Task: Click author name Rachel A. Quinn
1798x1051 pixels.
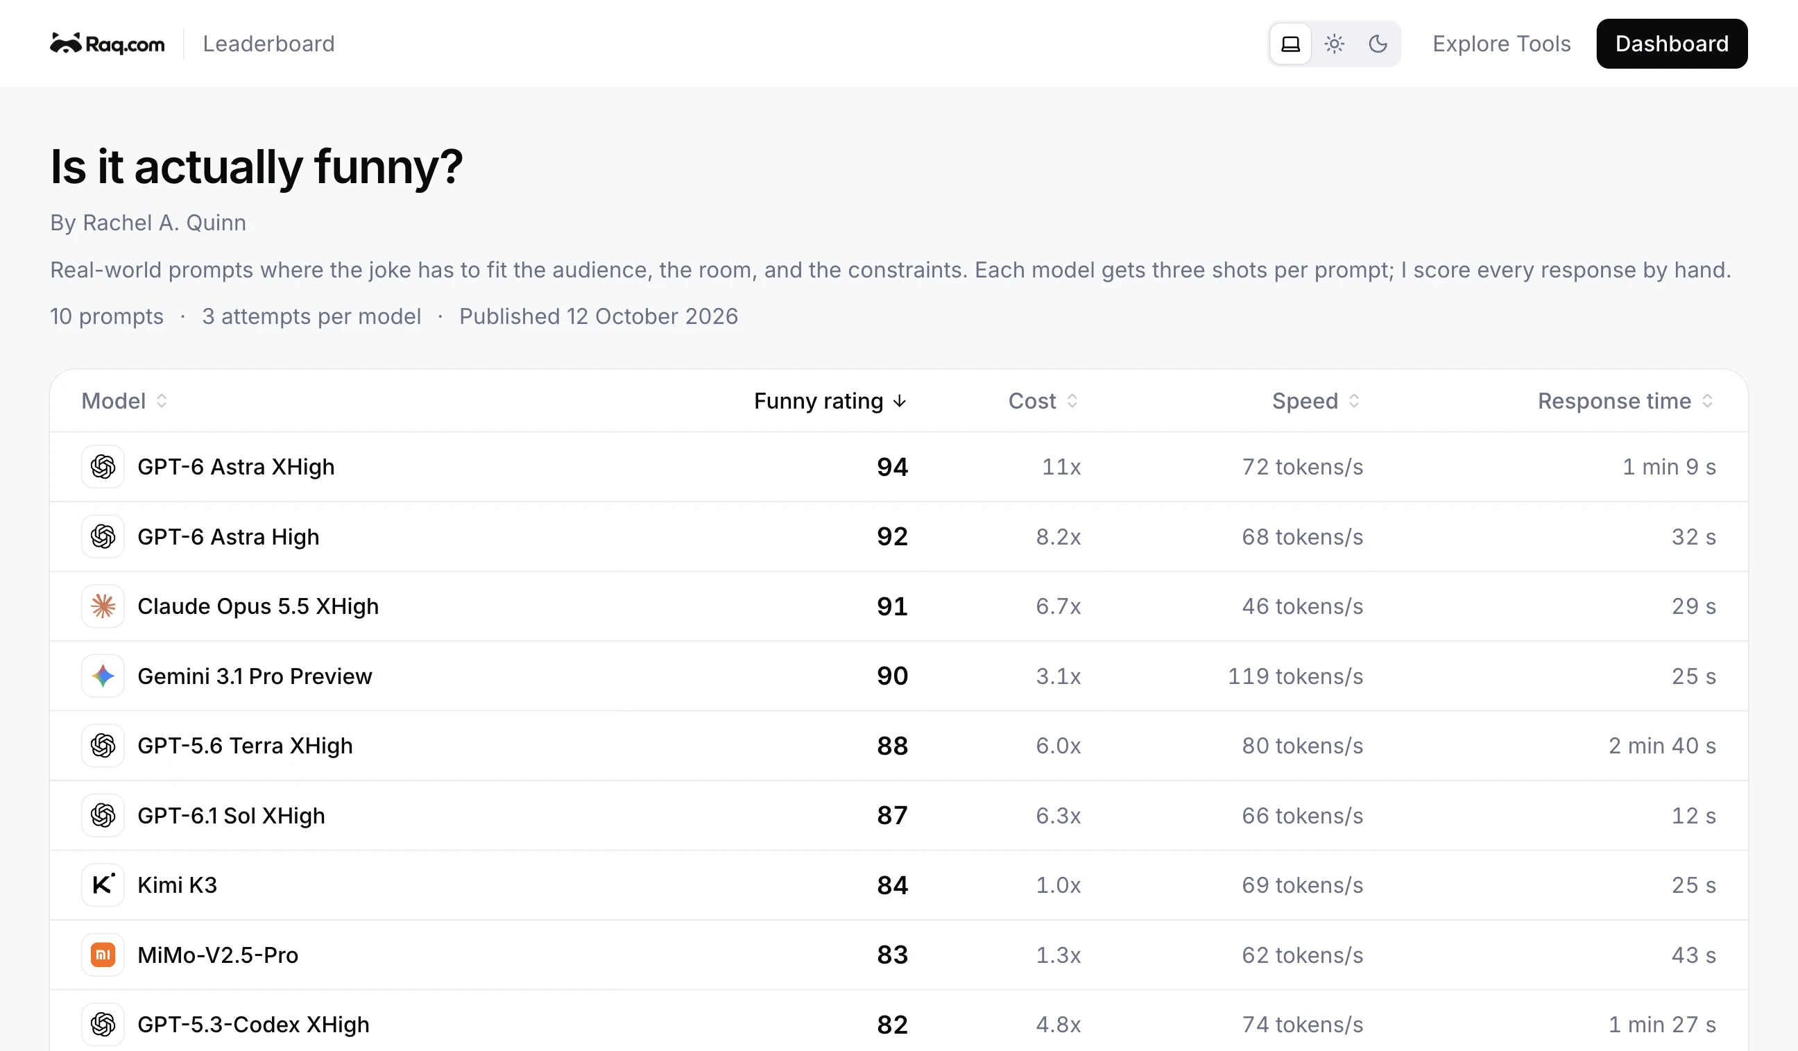Action: pos(164,223)
